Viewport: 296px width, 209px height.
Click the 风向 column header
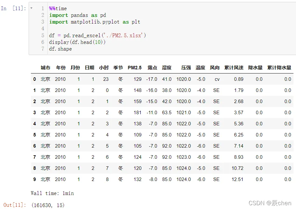[215, 68]
